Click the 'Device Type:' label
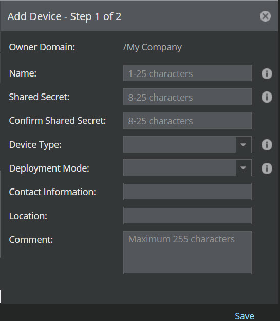This screenshot has width=280, height=321. point(35,145)
